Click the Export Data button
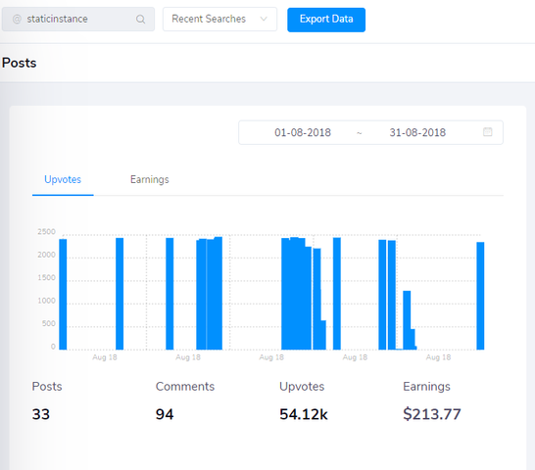535x470 pixels. pos(326,20)
